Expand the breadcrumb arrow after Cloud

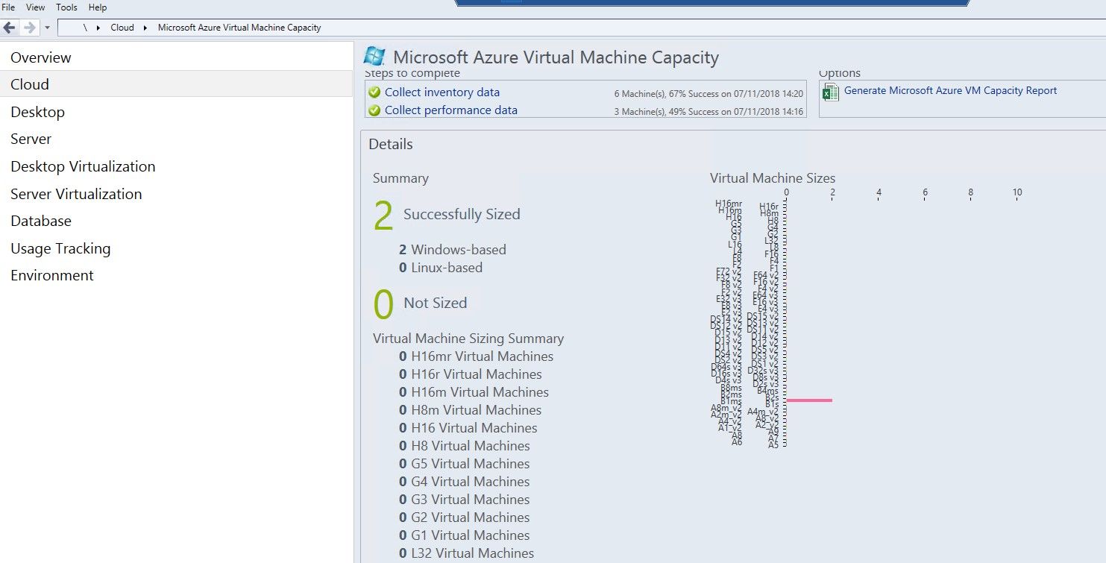tap(145, 28)
